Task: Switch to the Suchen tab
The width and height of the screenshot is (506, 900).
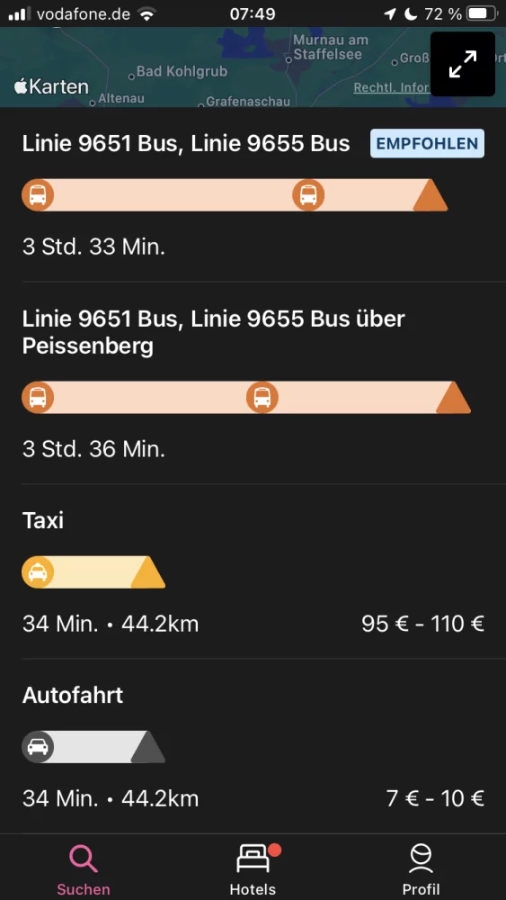Action: click(84, 869)
